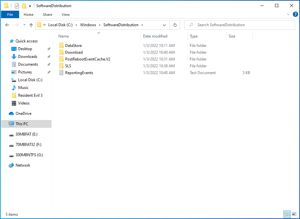Open Quick access in navigation pane
This screenshot has width=300, height=219.
point(26,41)
